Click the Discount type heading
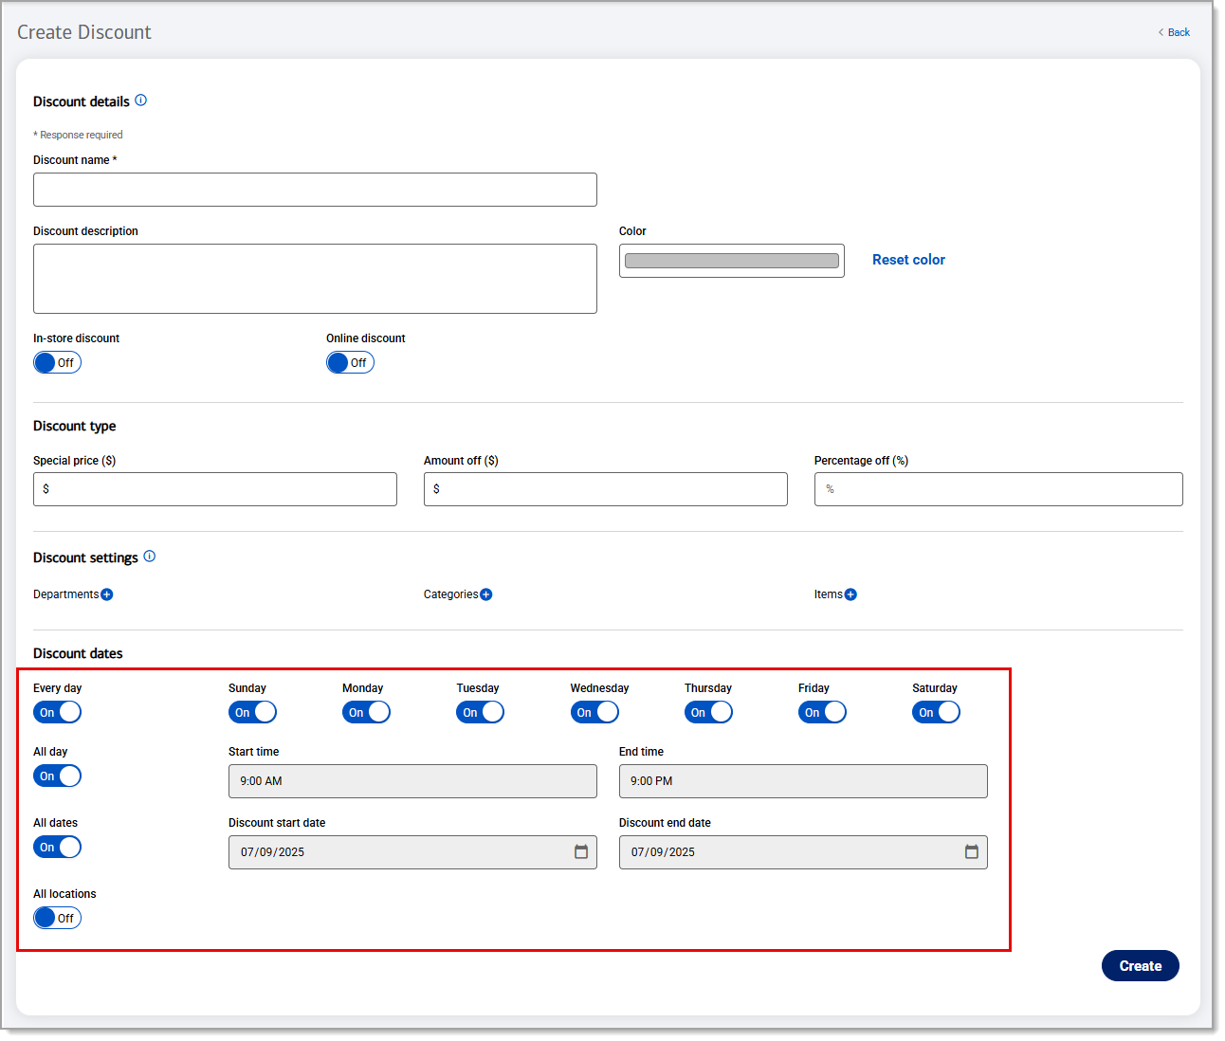 tap(75, 426)
